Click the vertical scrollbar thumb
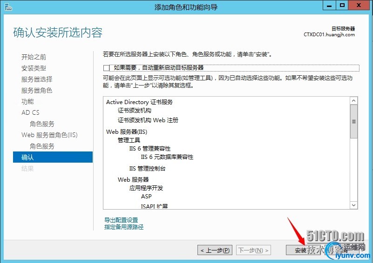Screen dimensions: 373x263 [x=354, y=121]
